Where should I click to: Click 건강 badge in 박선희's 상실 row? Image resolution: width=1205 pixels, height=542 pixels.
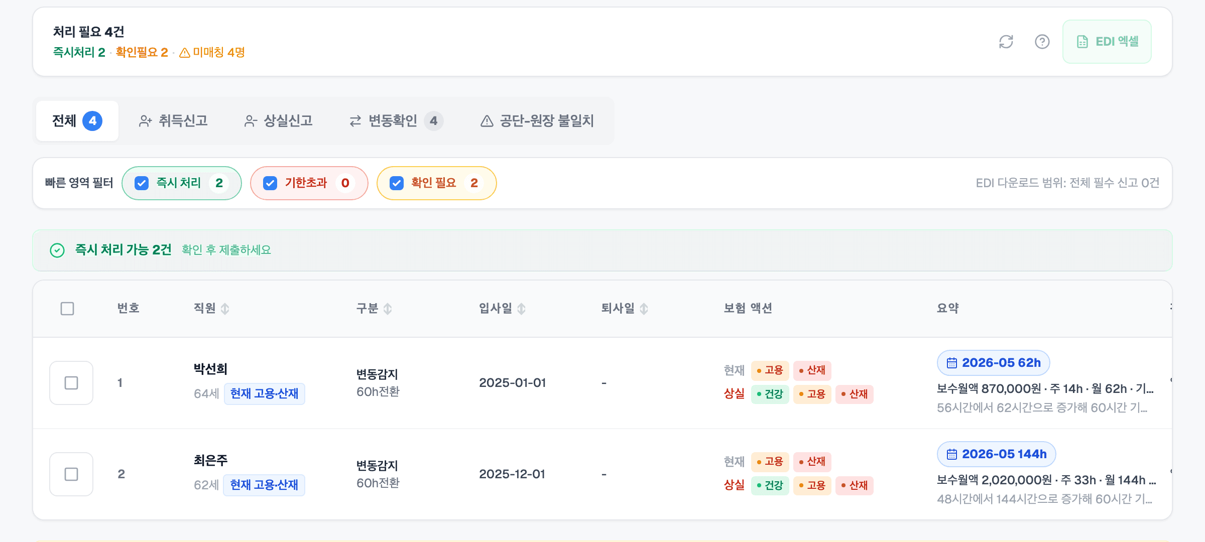[x=770, y=394]
